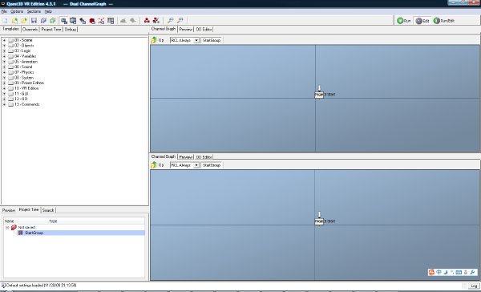Click the second yellow folder icon in toolbar
The width and height of the screenshot is (481, 292).
(23, 21)
